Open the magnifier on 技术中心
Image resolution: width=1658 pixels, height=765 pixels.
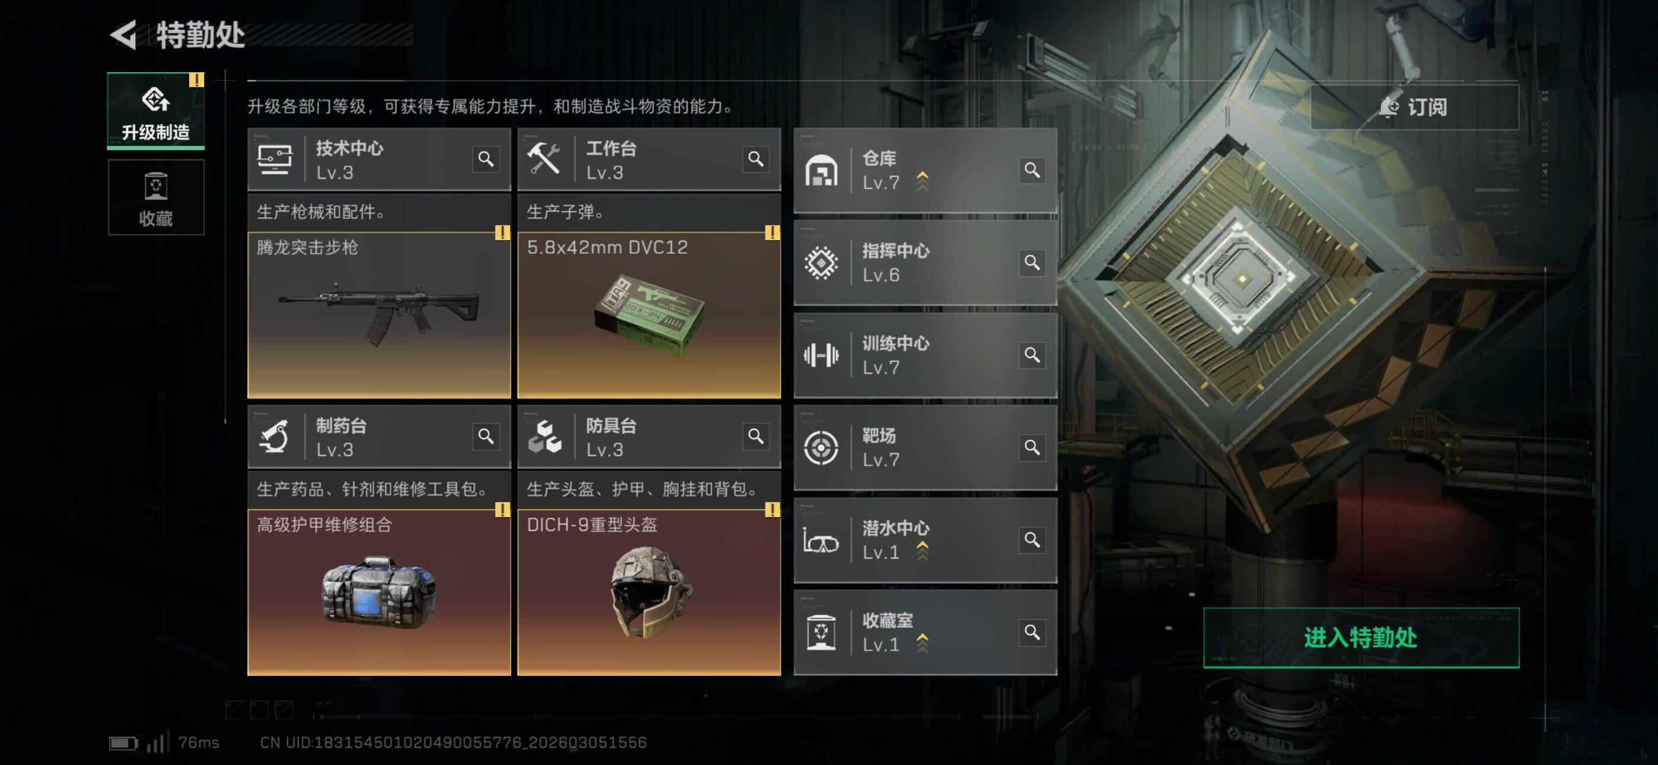486,159
